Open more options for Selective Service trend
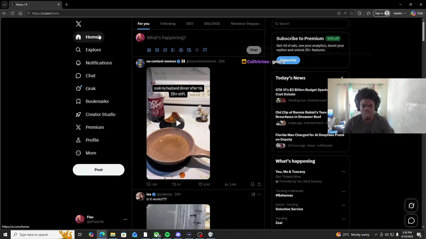The image size is (426, 239). click(x=343, y=205)
